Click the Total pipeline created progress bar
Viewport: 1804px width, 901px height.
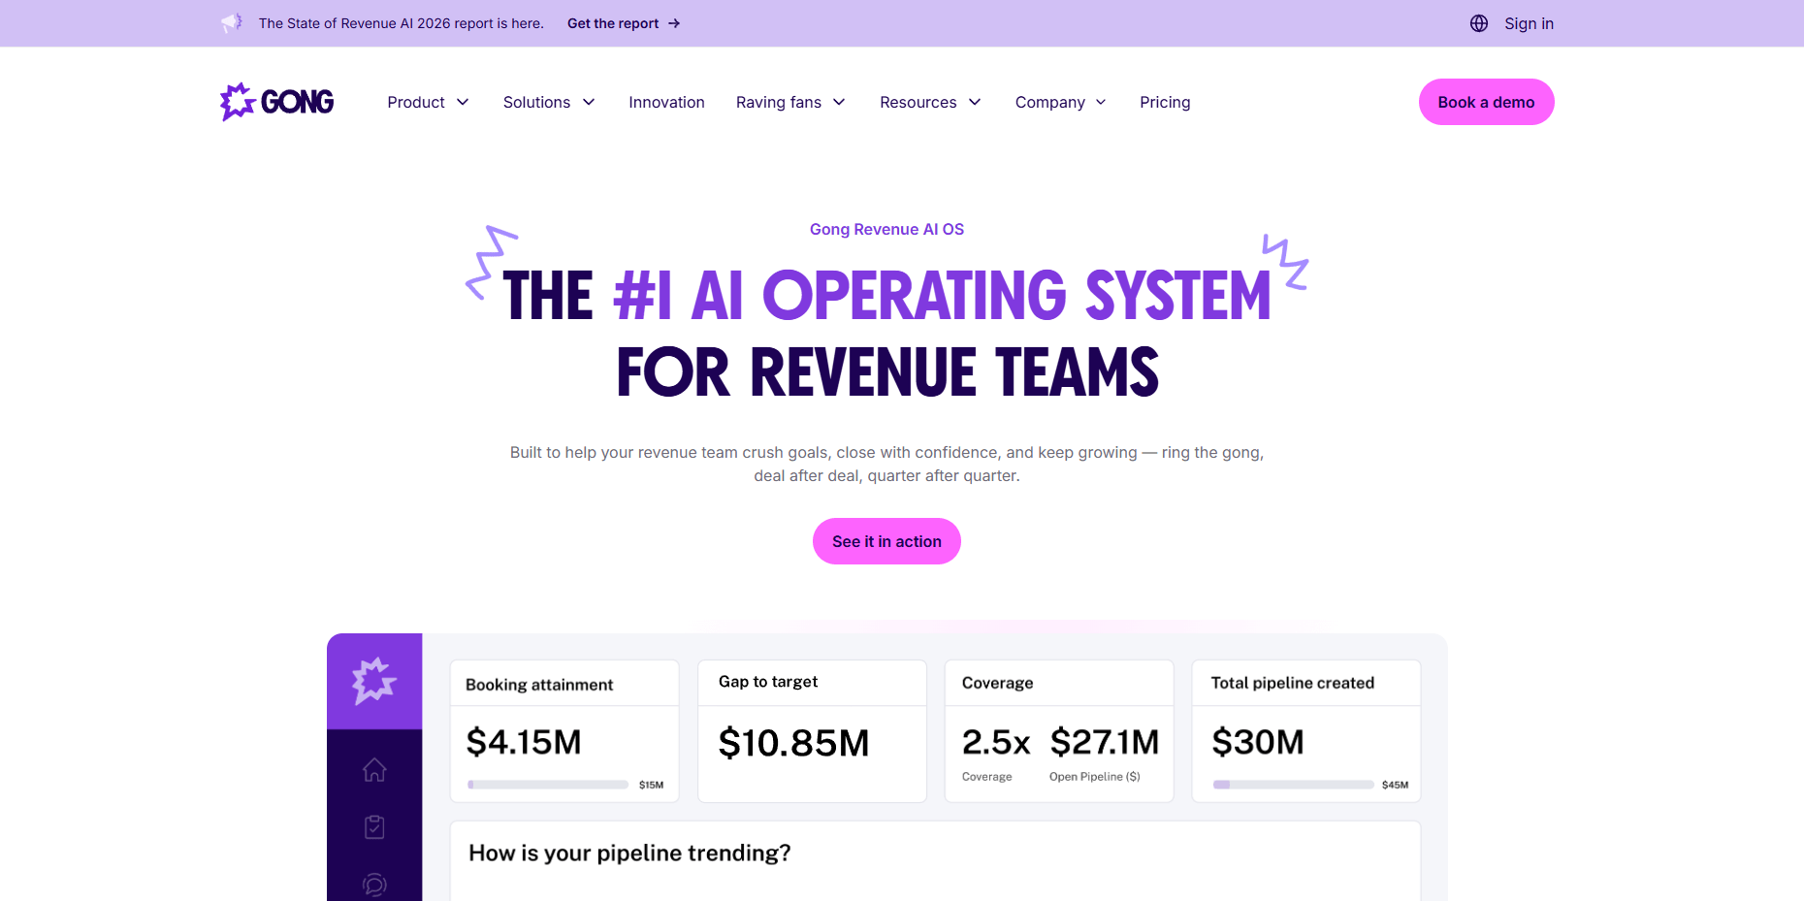pos(1293,785)
